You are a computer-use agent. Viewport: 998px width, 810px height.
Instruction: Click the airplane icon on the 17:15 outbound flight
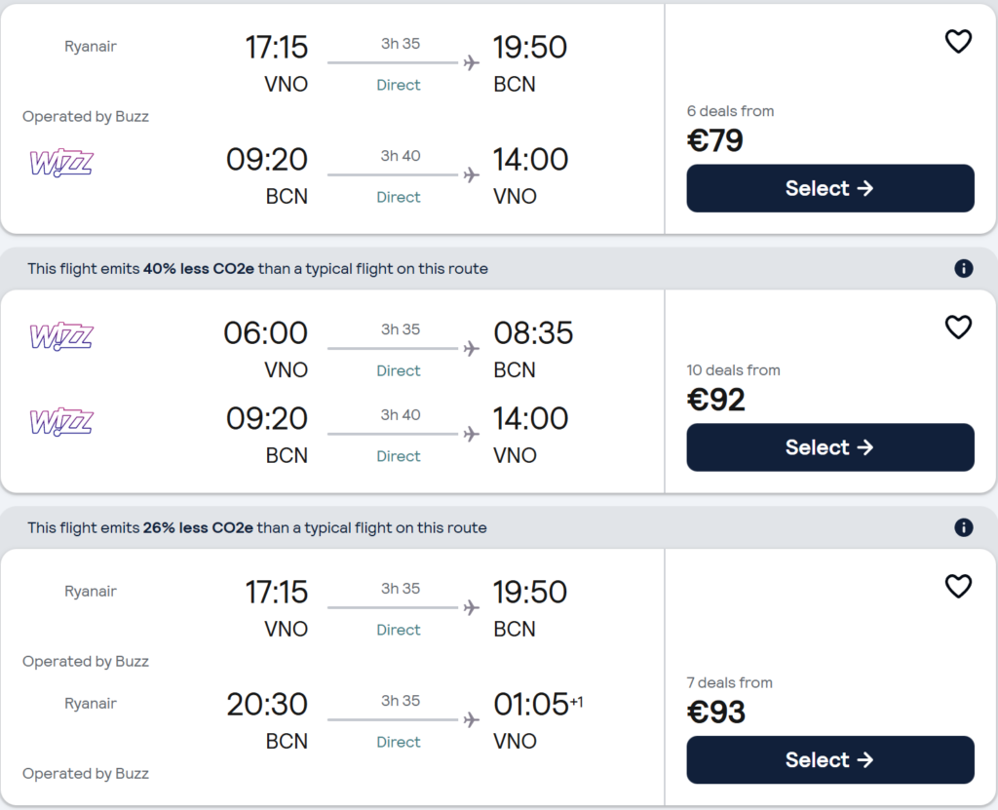pyautogui.click(x=472, y=61)
